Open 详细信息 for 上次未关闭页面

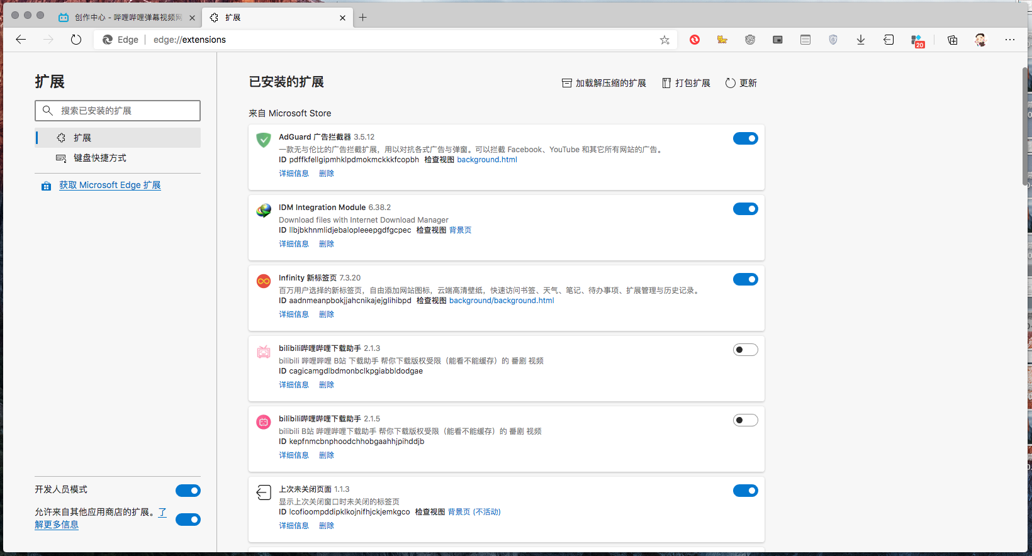[x=294, y=526]
